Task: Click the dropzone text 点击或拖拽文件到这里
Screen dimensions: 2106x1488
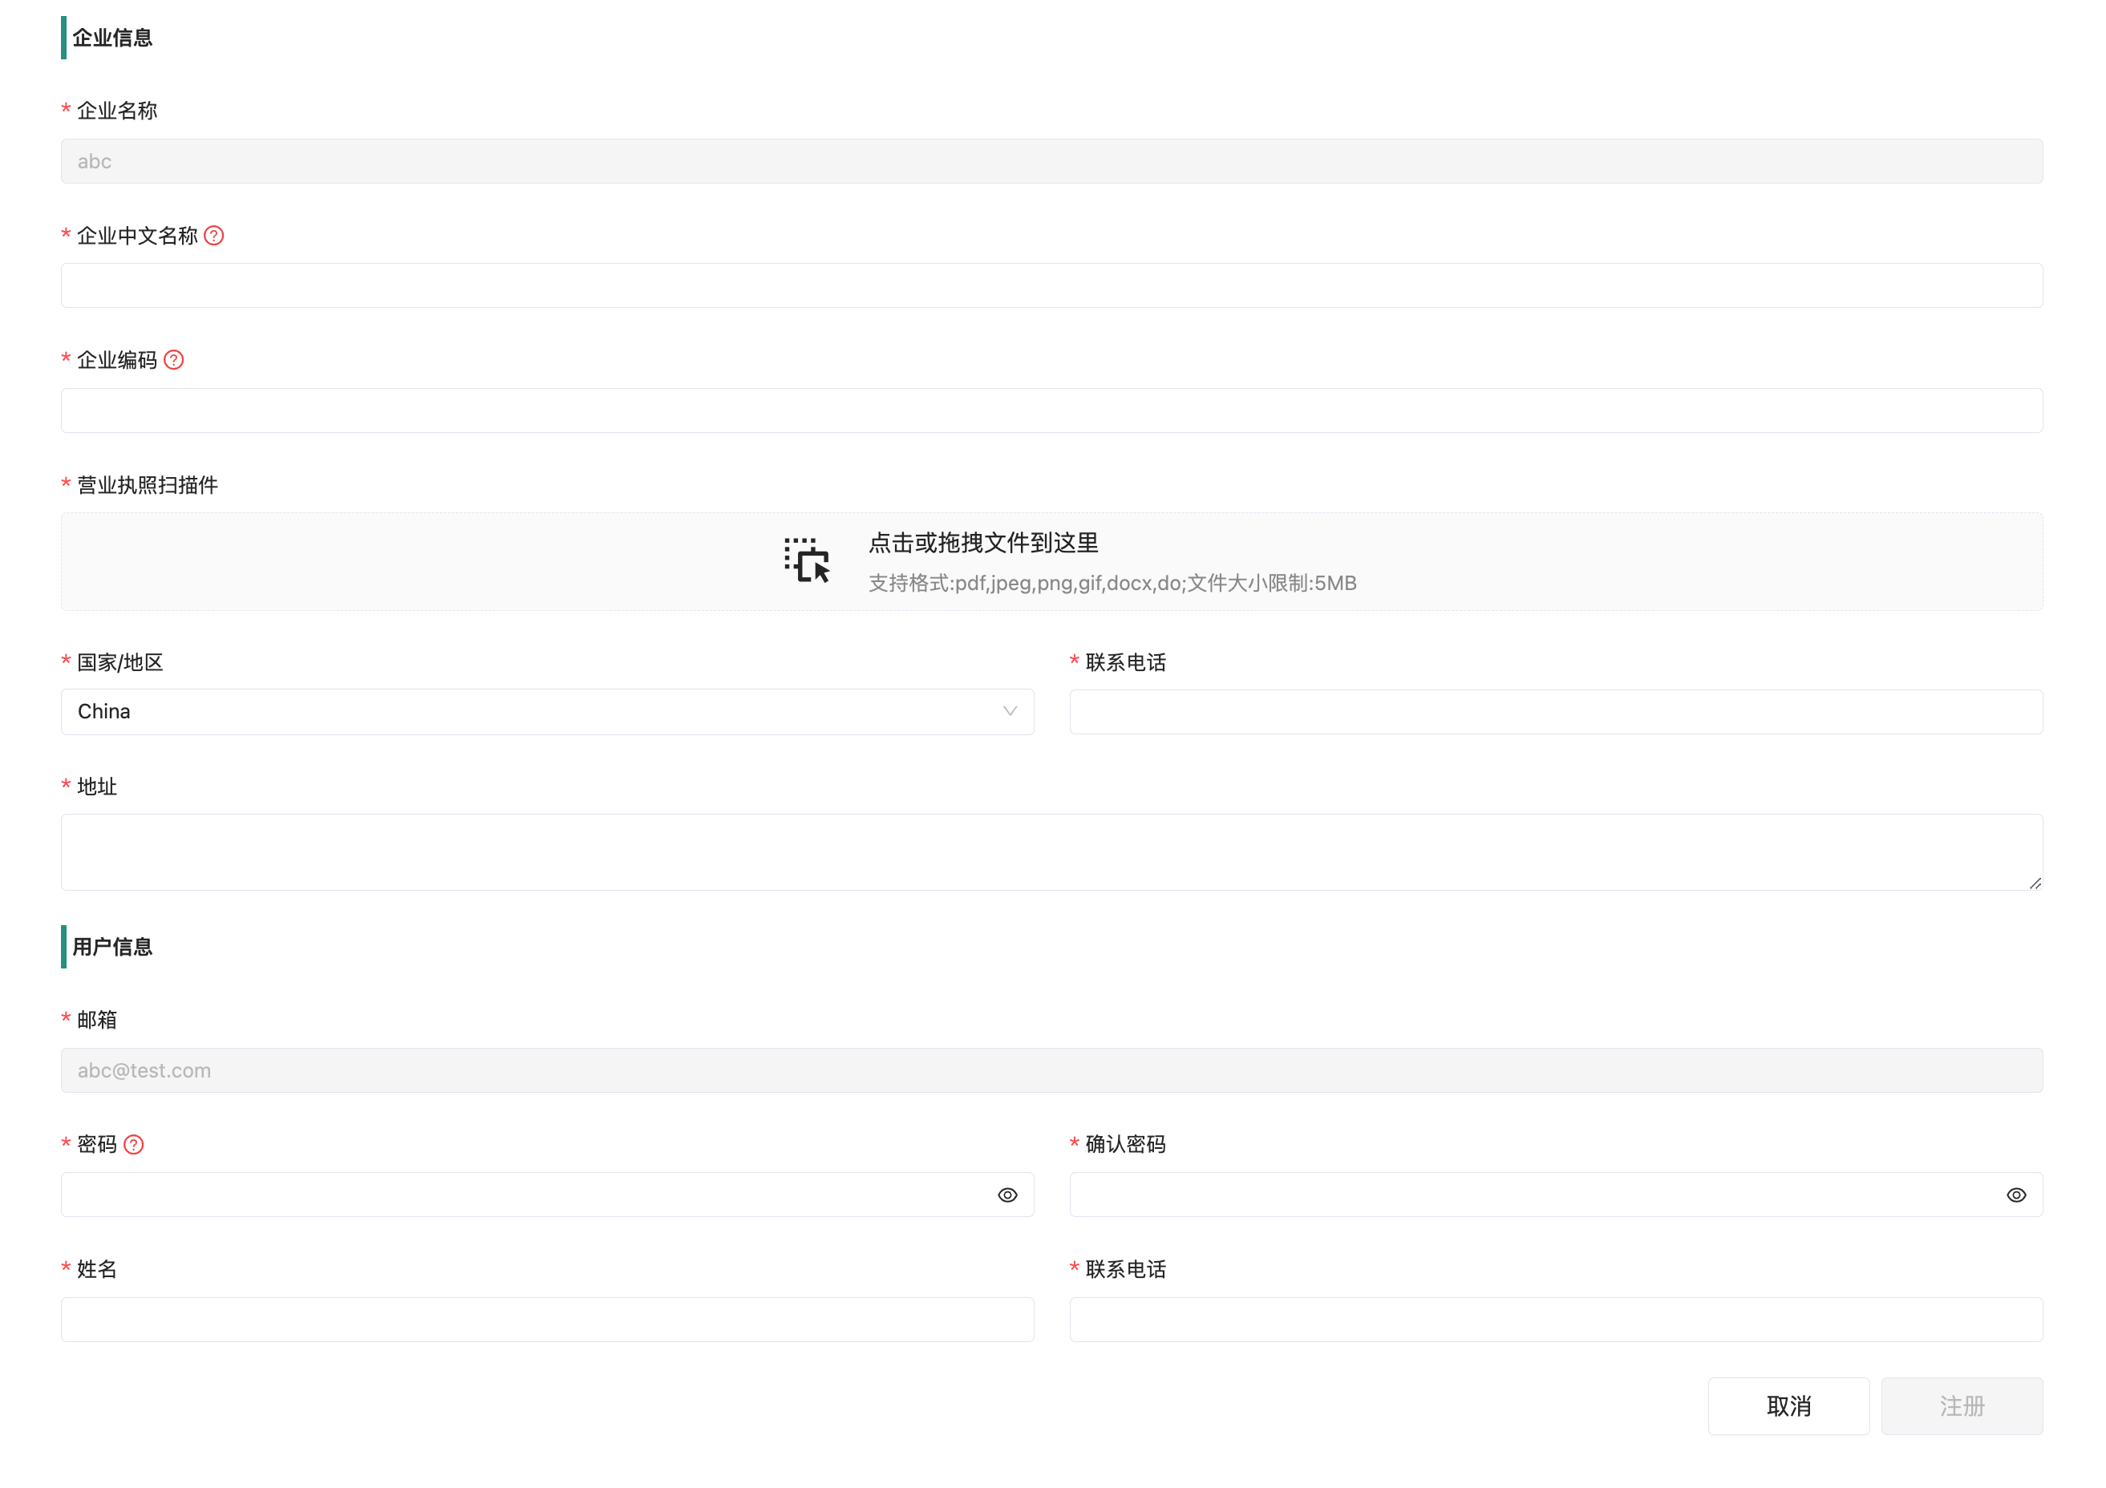Action: (x=983, y=543)
